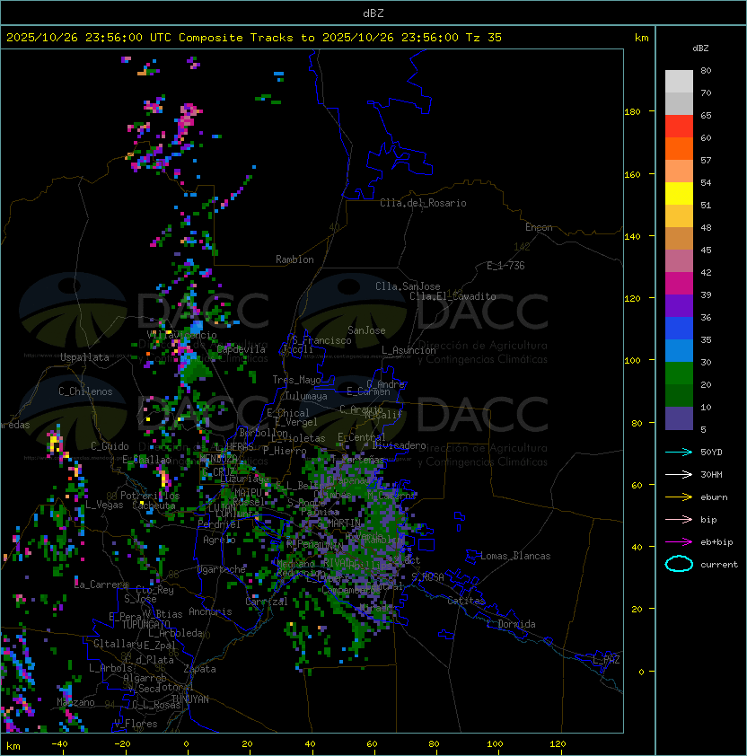
Task: Click the 'eburn' legend label
Action: pos(714,497)
